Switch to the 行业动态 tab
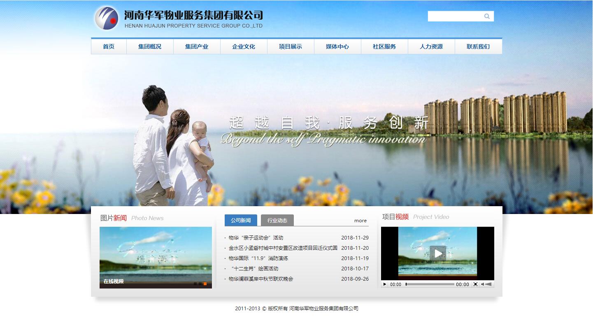The image size is (593, 328). coord(277,221)
